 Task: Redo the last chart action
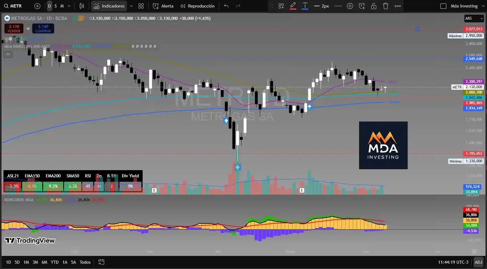[238, 6]
